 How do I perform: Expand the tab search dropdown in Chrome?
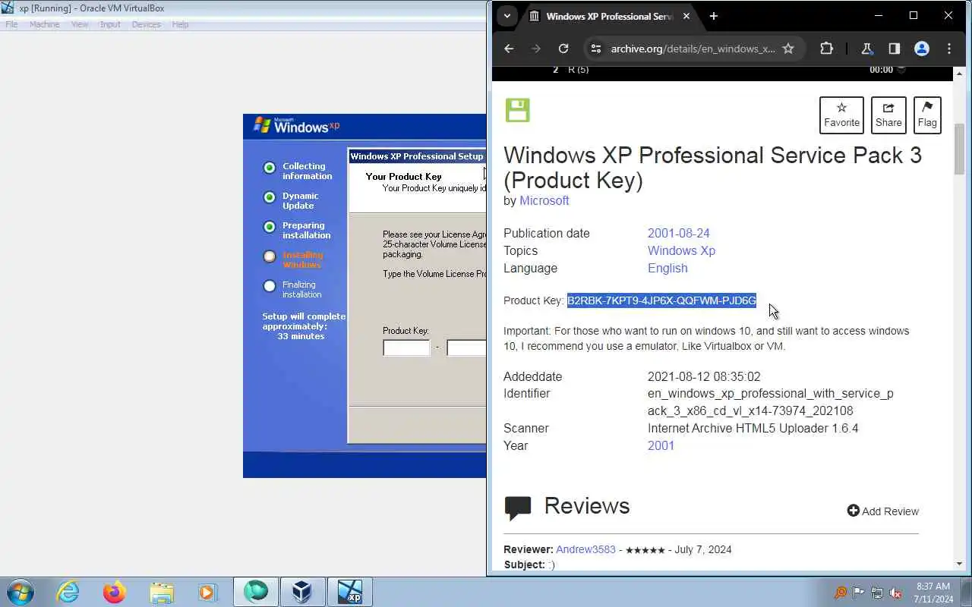pyautogui.click(x=507, y=16)
